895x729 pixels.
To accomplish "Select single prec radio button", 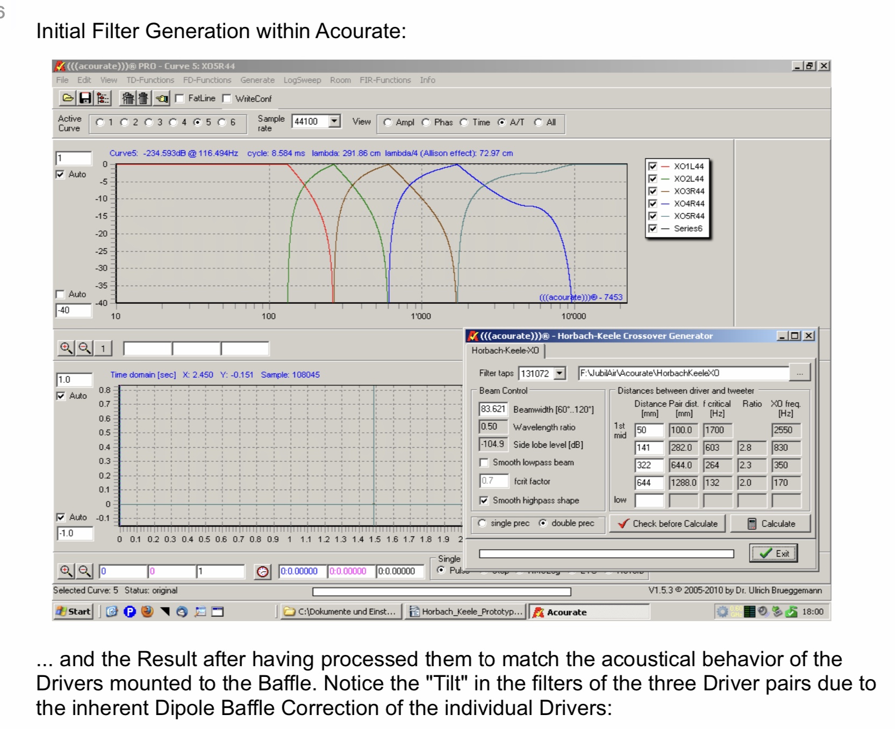I will point(482,523).
